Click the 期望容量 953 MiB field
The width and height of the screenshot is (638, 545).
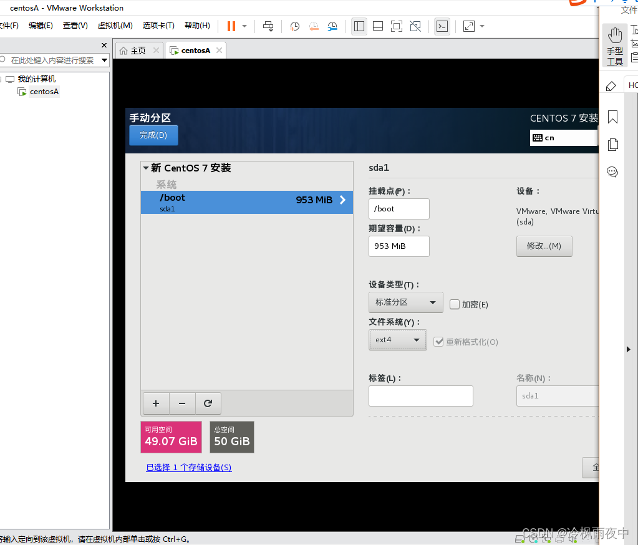399,246
